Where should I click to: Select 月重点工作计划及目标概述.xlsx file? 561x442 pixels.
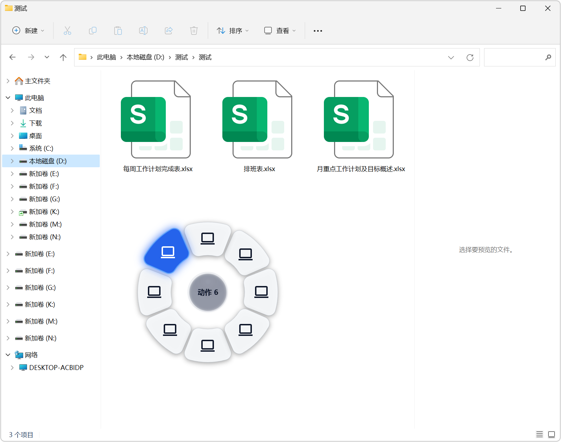click(x=361, y=126)
